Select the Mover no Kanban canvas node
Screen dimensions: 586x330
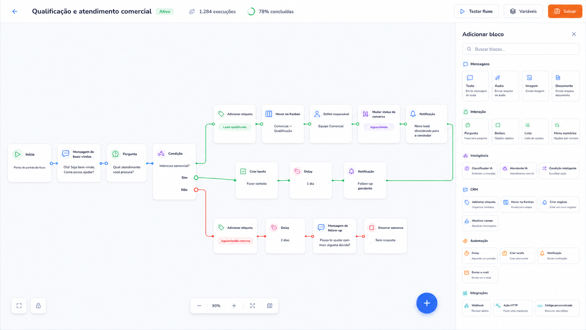point(283,124)
